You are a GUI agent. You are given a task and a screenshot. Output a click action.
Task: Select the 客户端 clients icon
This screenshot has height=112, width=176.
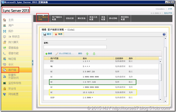coord(4,70)
